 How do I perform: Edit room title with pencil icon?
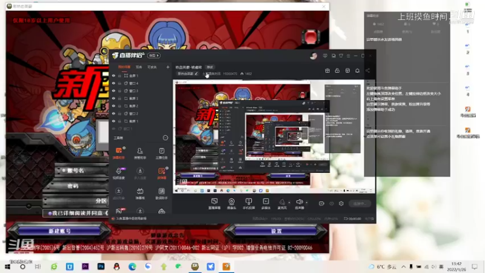click(196, 73)
